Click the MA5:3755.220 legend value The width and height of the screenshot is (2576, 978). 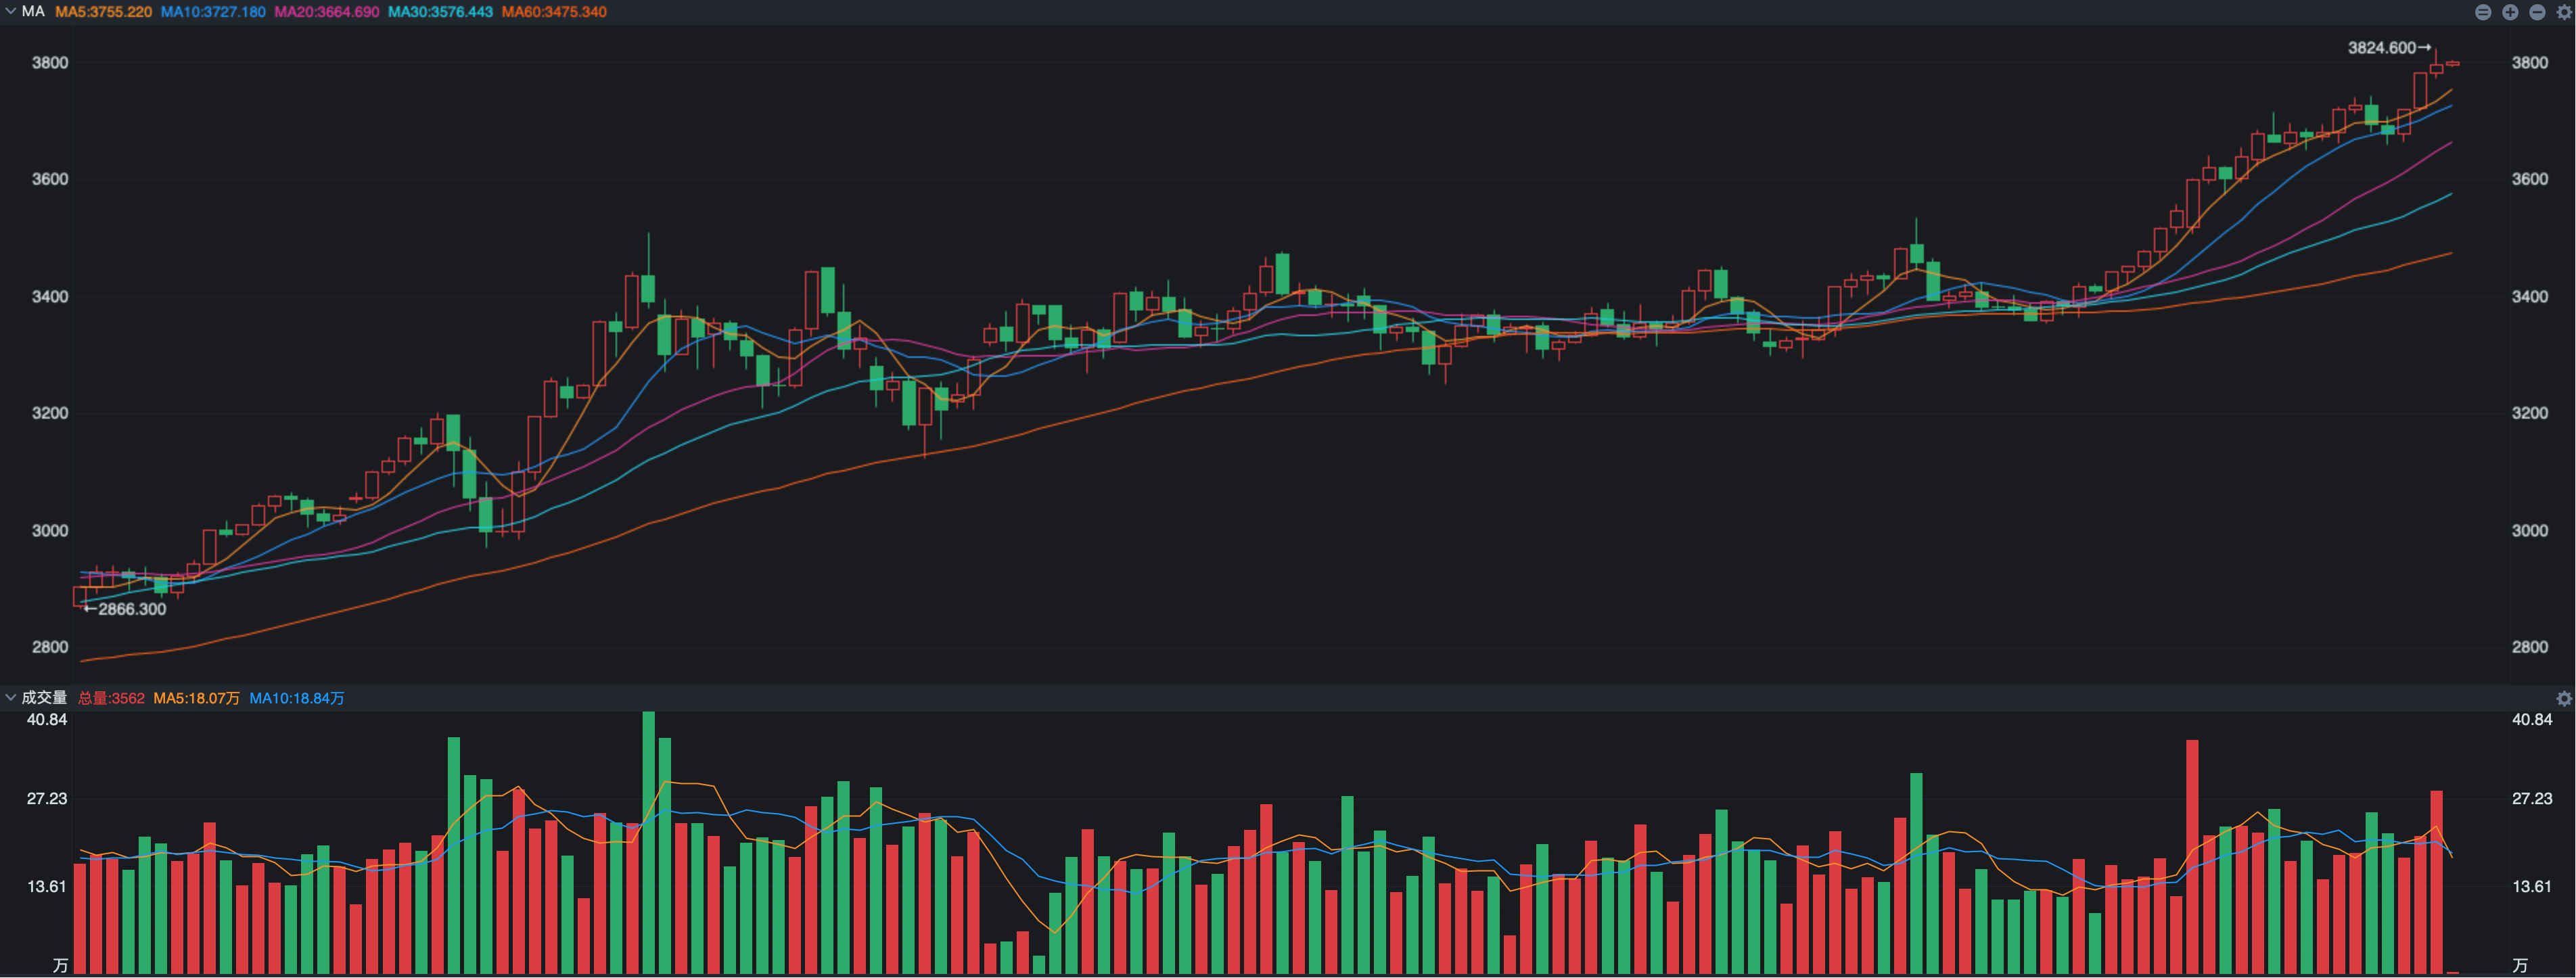click(x=103, y=12)
